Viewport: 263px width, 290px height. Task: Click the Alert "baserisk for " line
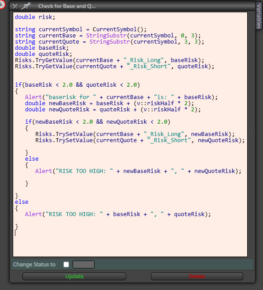pos(121,97)
